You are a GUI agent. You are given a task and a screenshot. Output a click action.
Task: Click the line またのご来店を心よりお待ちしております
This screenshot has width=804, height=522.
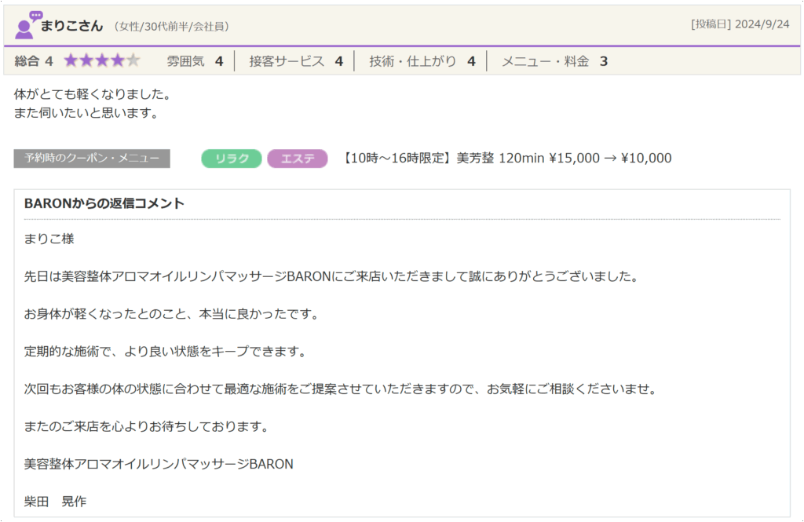[147, 426]
